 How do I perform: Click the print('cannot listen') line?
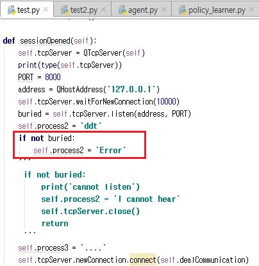[x=90, y=187]
